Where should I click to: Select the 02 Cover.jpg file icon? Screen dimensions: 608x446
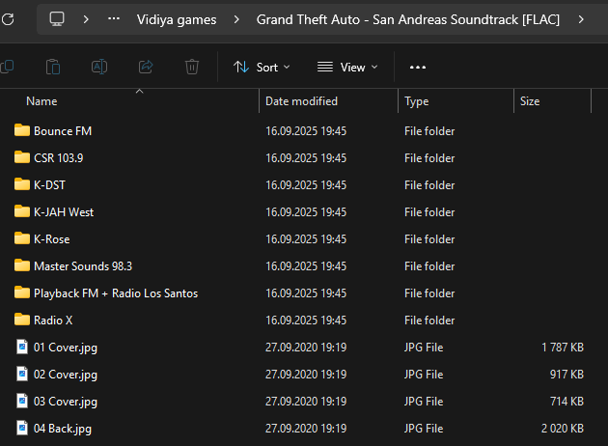coord(22,374)
